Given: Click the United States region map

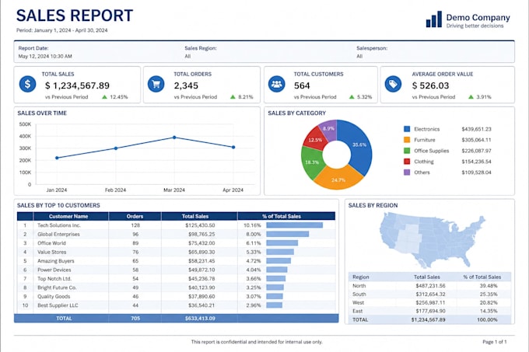Looking at the screenshot, I should click(x=432, y=241).
